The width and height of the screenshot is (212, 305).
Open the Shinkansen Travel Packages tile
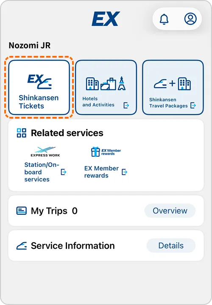(173, 87)
